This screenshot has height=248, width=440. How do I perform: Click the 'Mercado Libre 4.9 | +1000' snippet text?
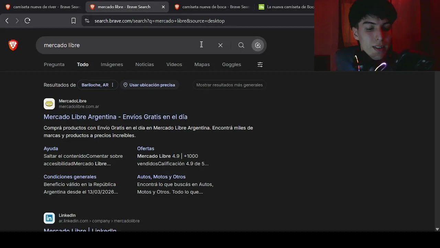pyautogui.click(x=173, y=160)
